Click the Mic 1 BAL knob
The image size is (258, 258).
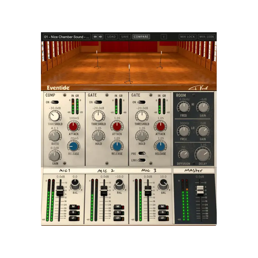point(75,184)
